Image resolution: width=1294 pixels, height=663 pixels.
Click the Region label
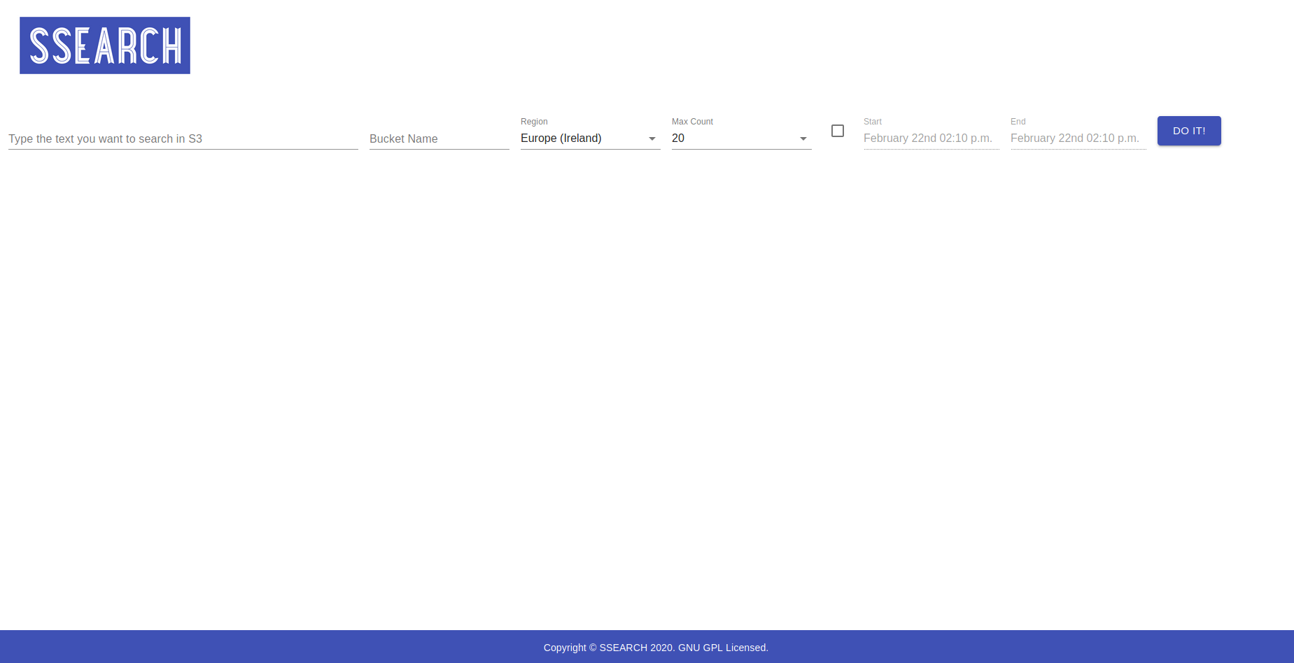(x=534, y=121)
